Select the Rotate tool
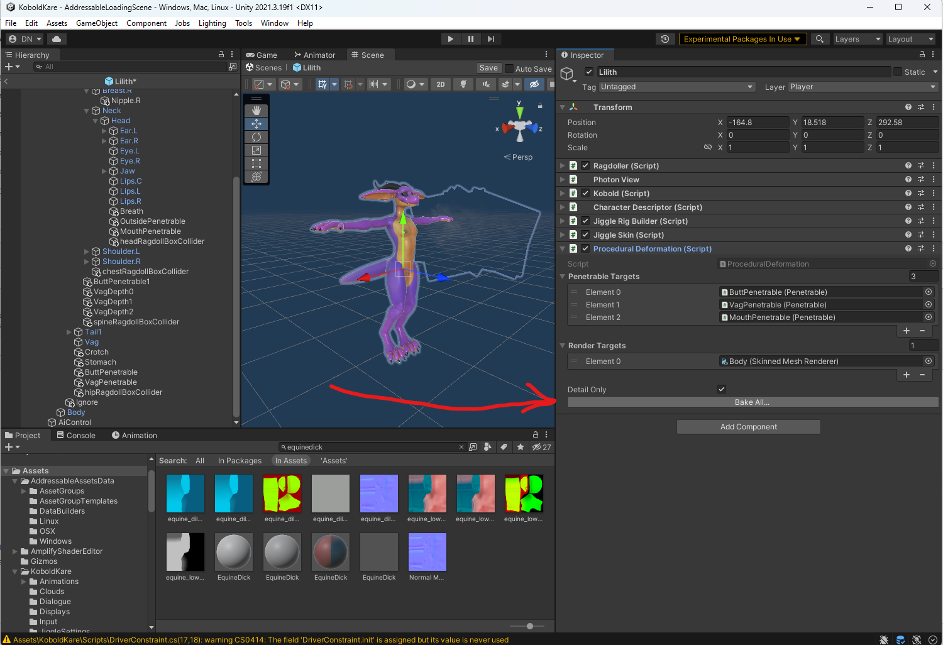Image resolution: width=943 pixels, height=645 pixels. click(x=256, y=137)
